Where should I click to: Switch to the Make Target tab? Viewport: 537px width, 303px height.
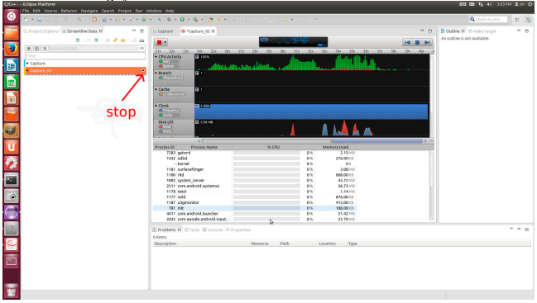482,31
